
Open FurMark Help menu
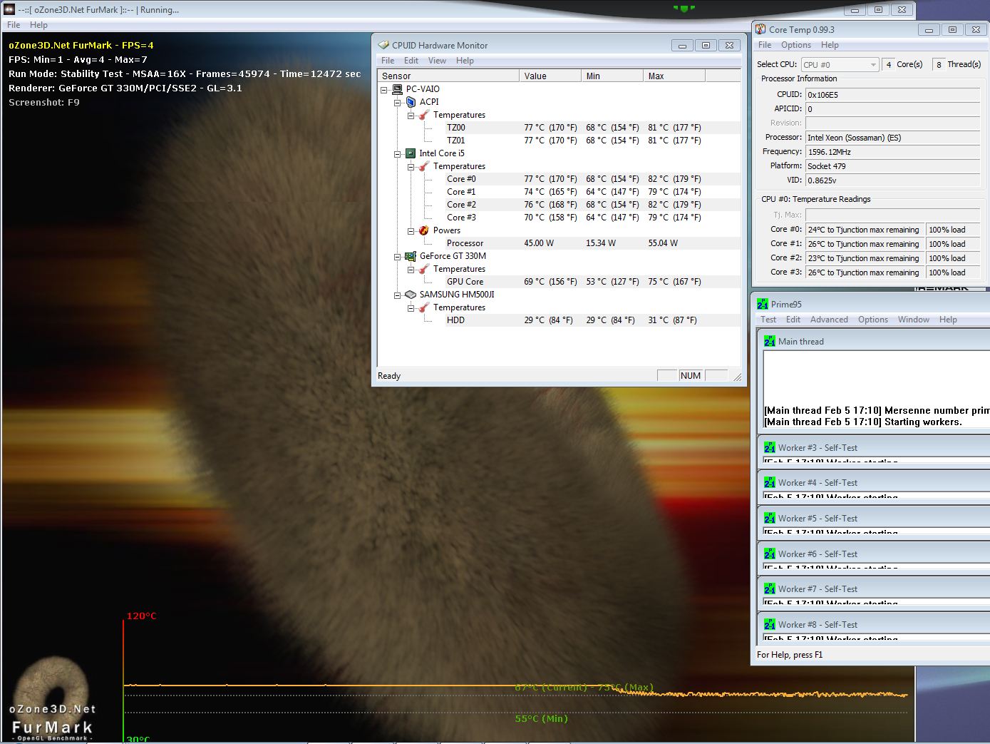tap(38, 25)
